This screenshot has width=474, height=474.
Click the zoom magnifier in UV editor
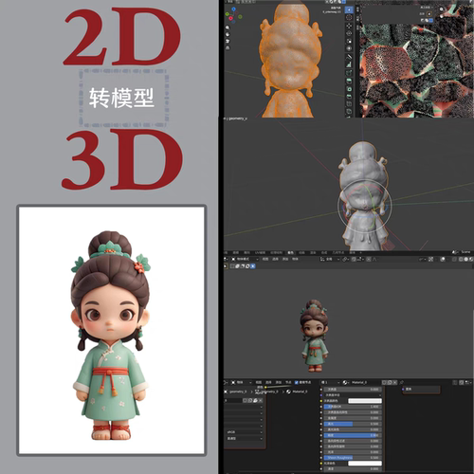tap(442, 9)
